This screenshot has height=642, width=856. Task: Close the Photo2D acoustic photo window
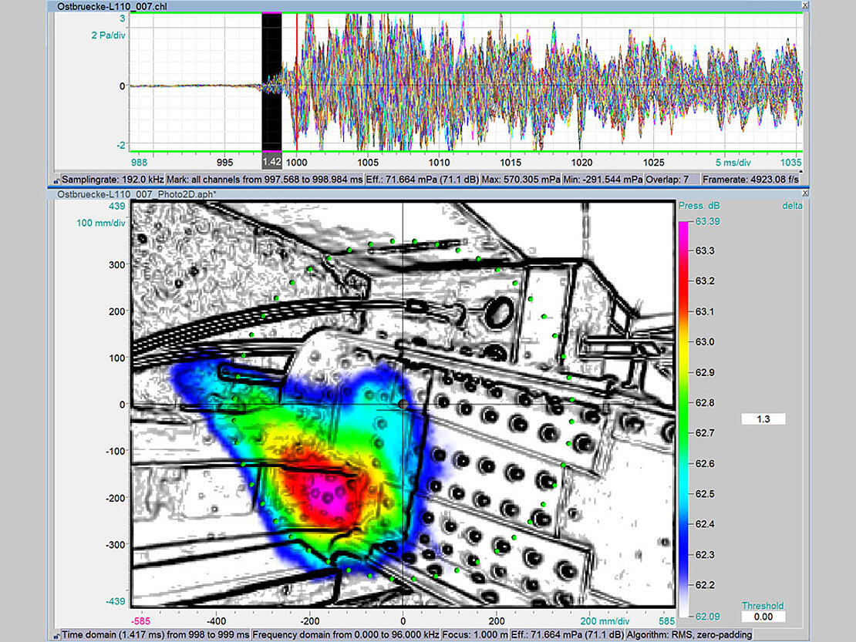click(x=804, y=193)
